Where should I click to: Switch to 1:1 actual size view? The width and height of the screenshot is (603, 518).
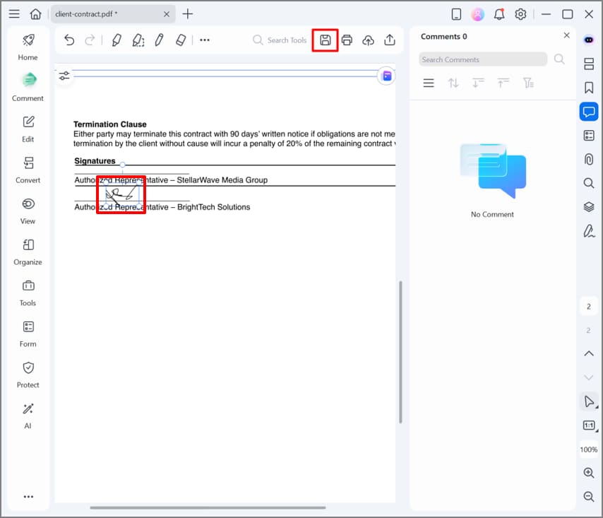(589, 425)
